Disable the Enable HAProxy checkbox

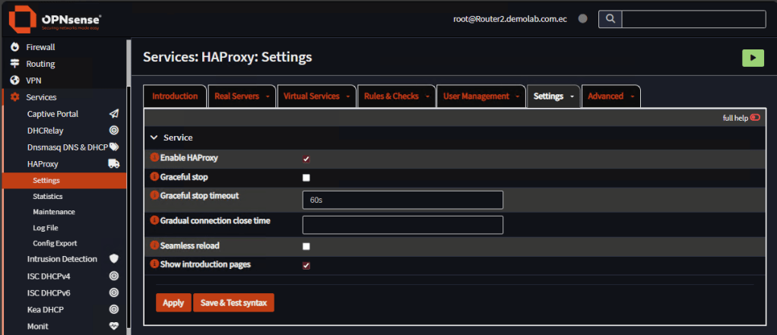coord(306,159)
